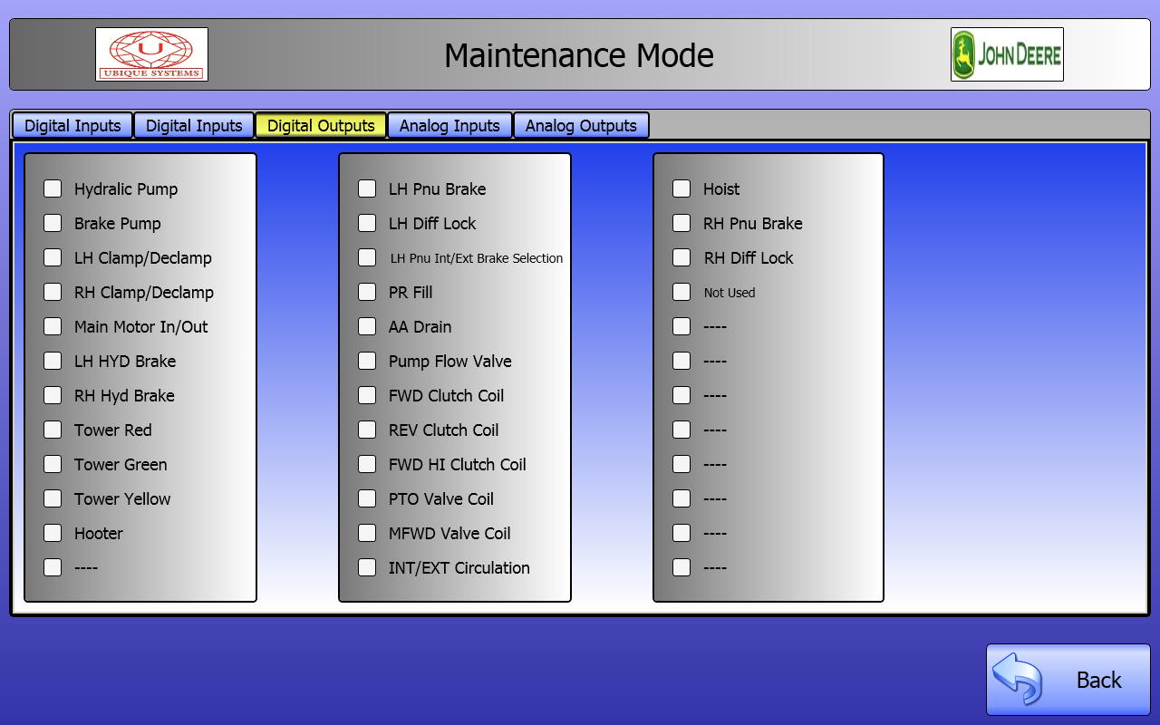Toggle the Brake Pump output
This screenshot has width=1160, height=725.
point(53,223)
